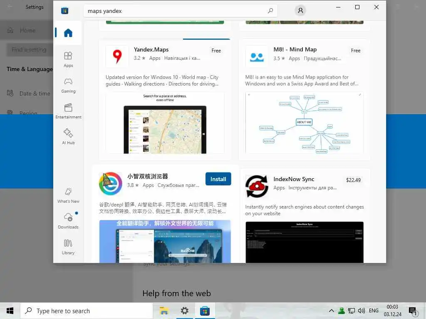Open the Apps section in Store sidebar
426x319 pixels.
(x=68, y=59)
